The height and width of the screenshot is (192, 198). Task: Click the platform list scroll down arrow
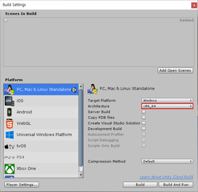coord(81,175)
